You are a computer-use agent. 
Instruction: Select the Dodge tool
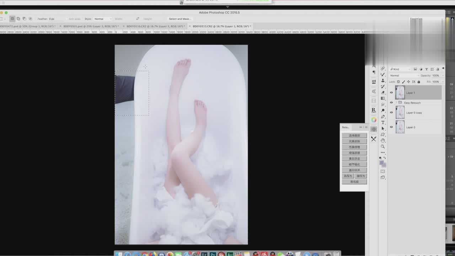point(383,111)
